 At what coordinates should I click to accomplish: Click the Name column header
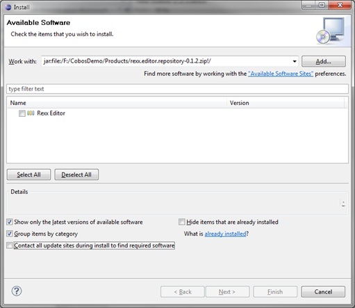[x=117, y=103]
